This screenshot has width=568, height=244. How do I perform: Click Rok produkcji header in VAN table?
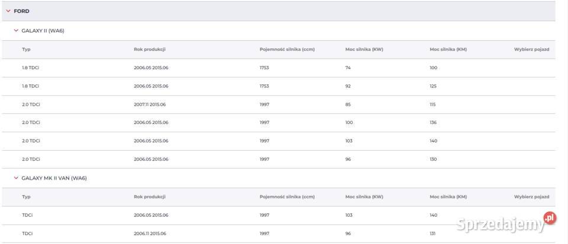[150, 197]
